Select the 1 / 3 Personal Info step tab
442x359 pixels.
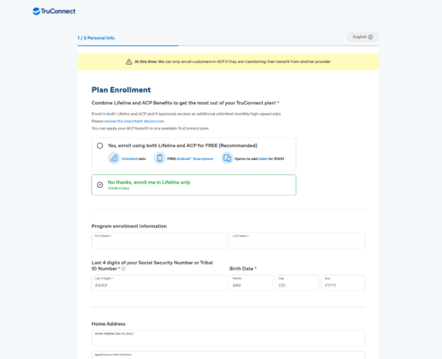coord(96,38)
